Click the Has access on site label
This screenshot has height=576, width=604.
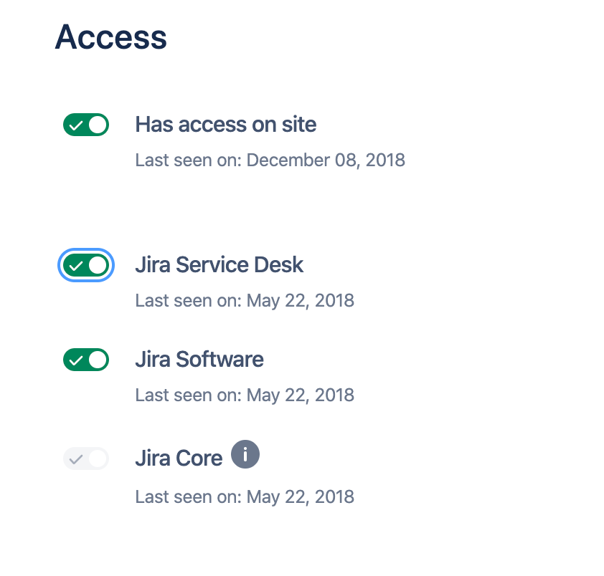[225, 124]
